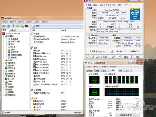Select the 计算机名称 tree item
The width and height of the screenshot is (156, 117).
click(x=16, y=41)
